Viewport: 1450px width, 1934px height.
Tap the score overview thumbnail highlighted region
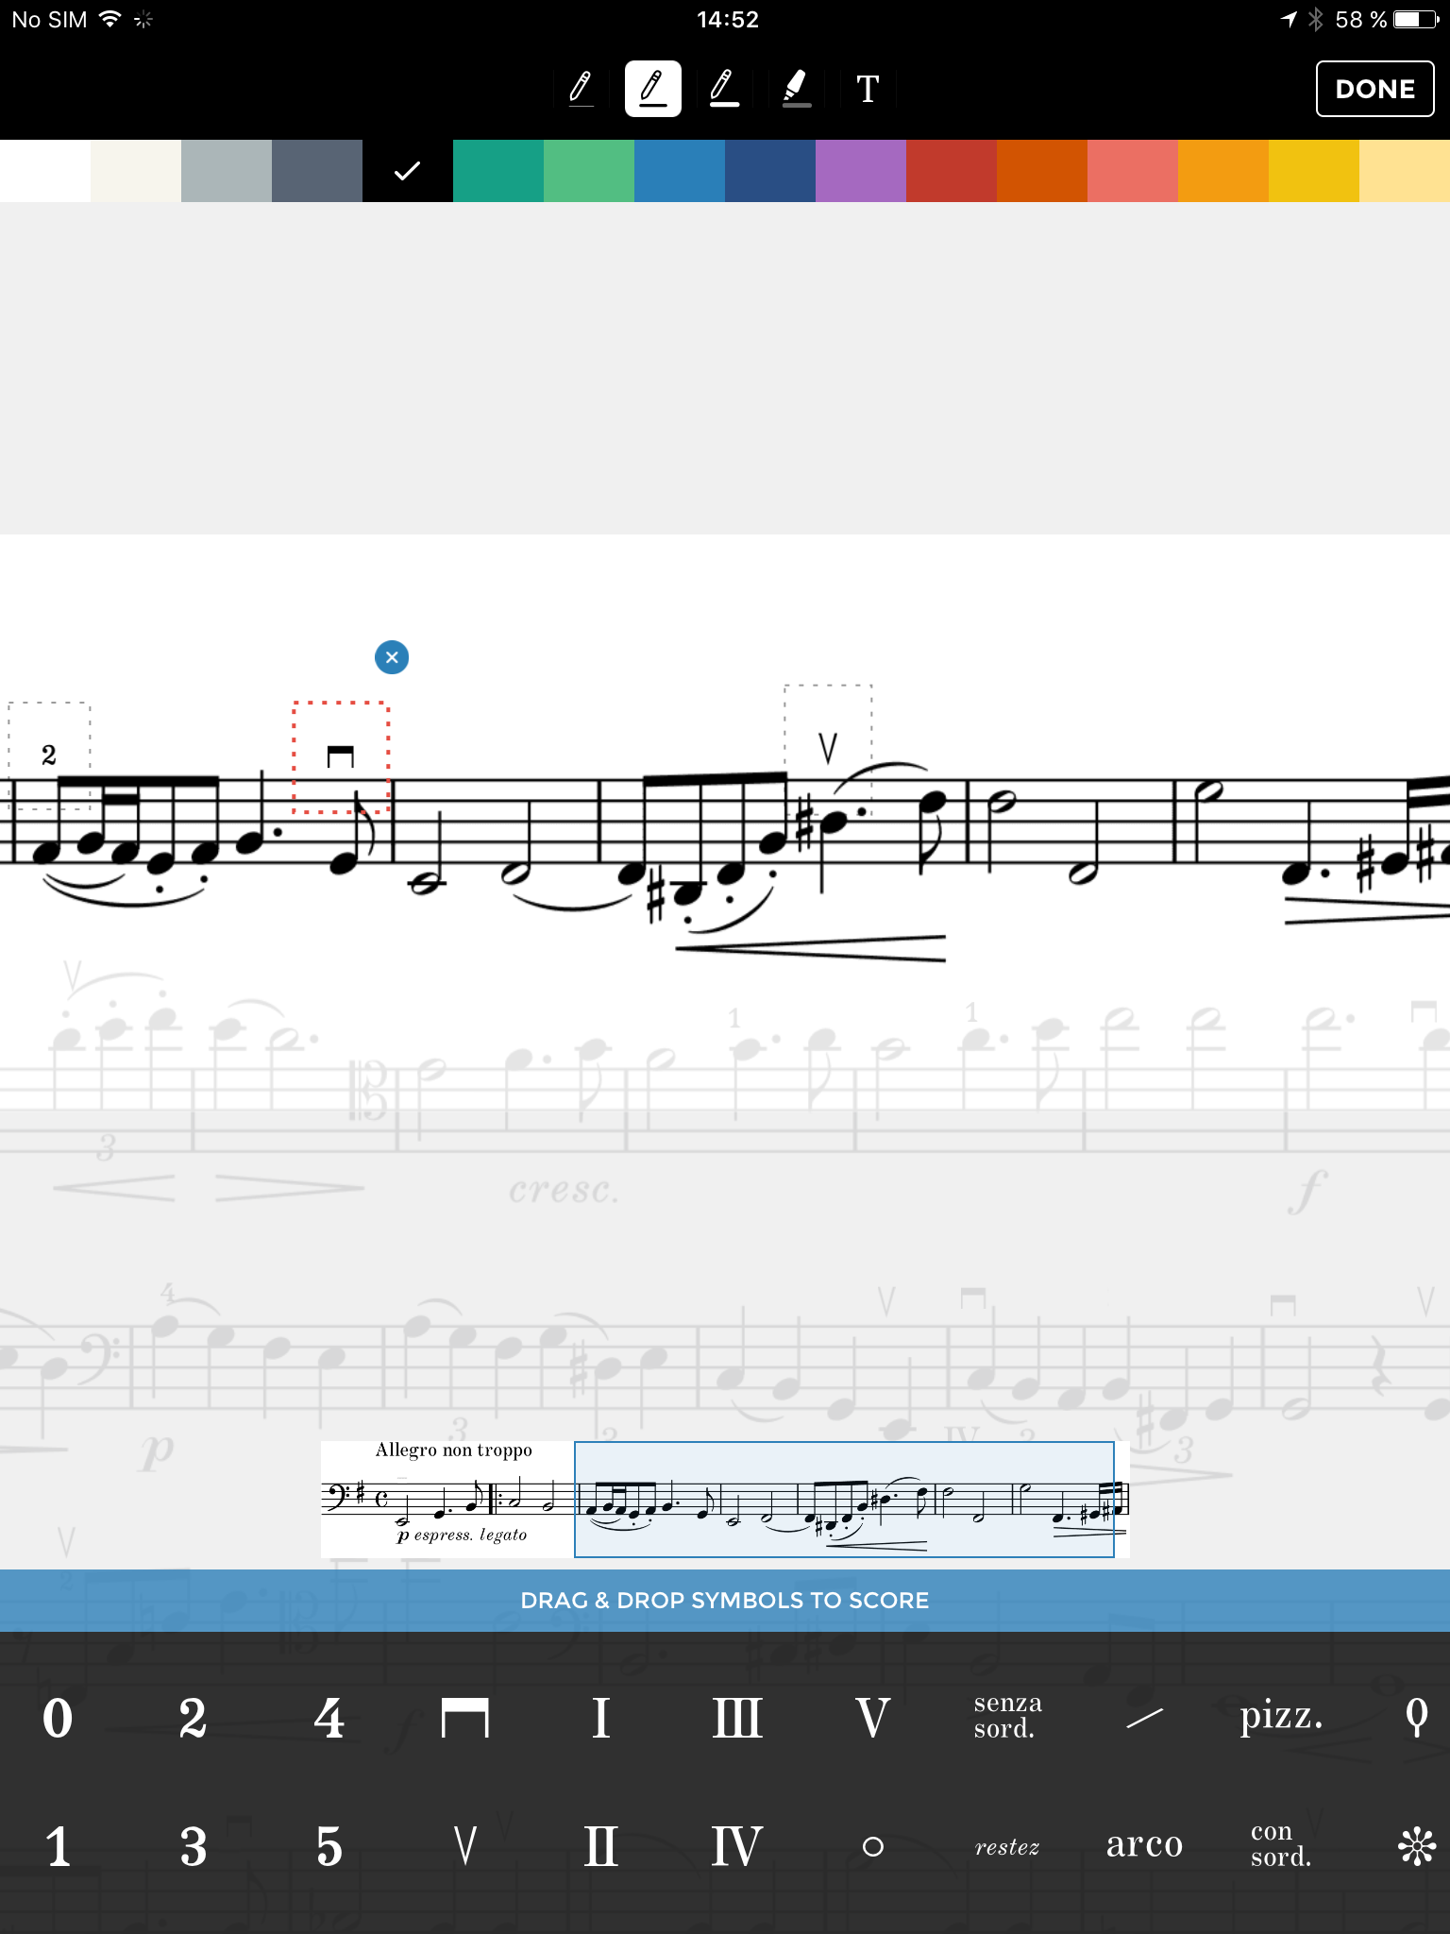pyautogui.click(x=844, y=1500)
